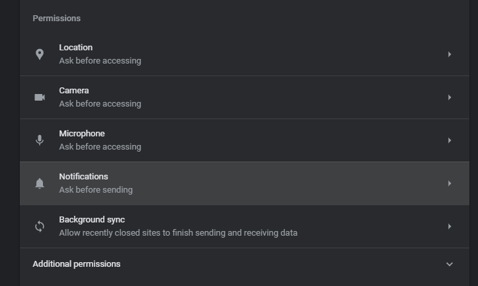Click the Notifications bell icon
Screen dimensions: 478x286
click(x=40, y=183)
